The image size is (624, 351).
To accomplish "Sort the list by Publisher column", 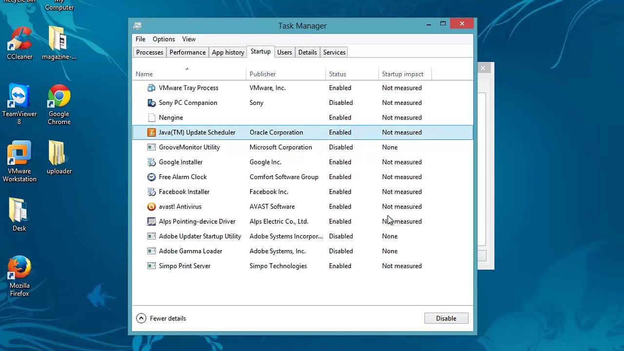I will click(x=286, y=74).
